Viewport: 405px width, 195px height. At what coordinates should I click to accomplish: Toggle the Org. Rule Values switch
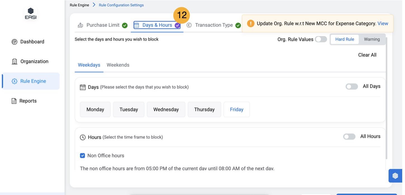pyautogui.click(x=321, y=39)
